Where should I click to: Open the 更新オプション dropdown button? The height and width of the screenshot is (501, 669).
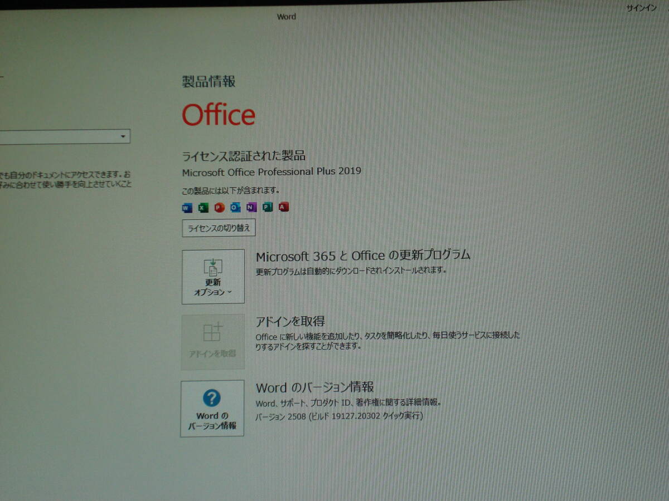click(x=213, y=277)
